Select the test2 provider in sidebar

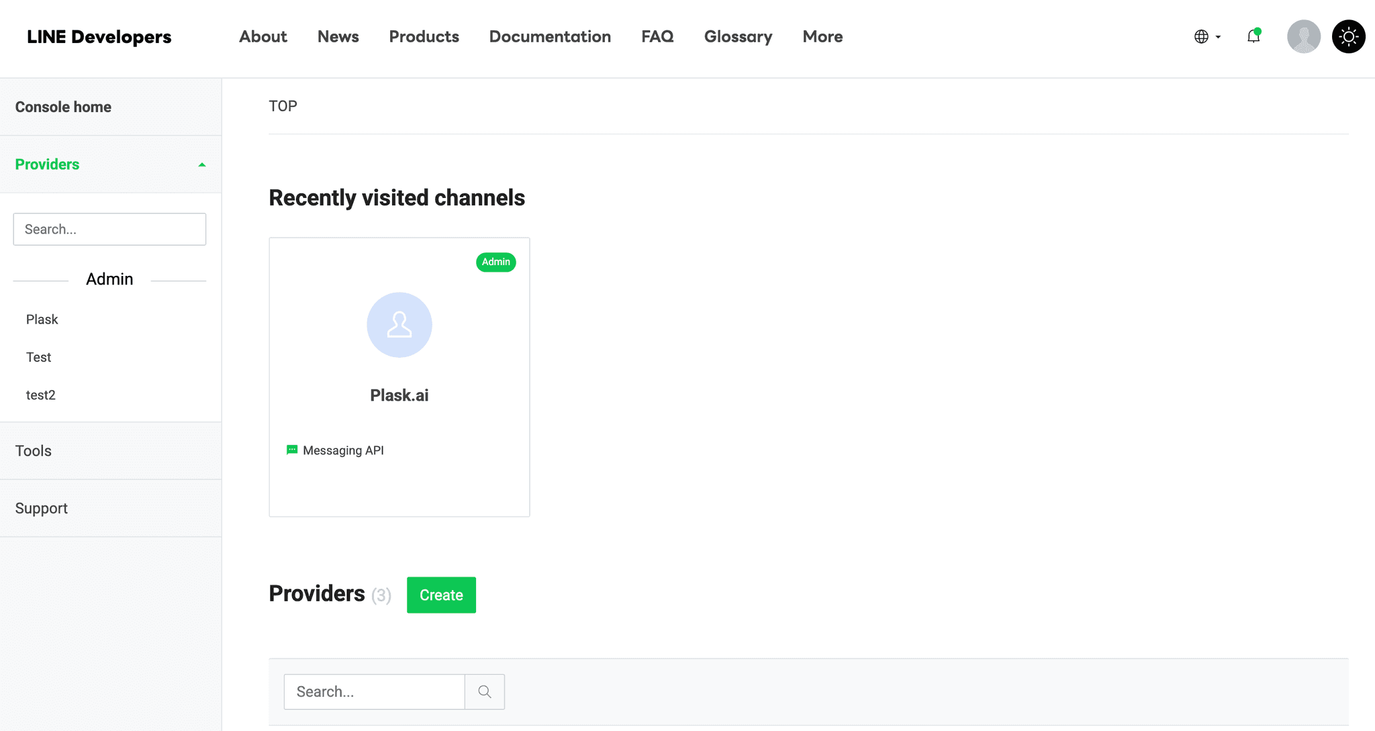pyautogui.click(x=40, y=395)
